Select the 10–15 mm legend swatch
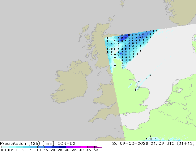This screenshot has width=196, height=151. (41, 147)
